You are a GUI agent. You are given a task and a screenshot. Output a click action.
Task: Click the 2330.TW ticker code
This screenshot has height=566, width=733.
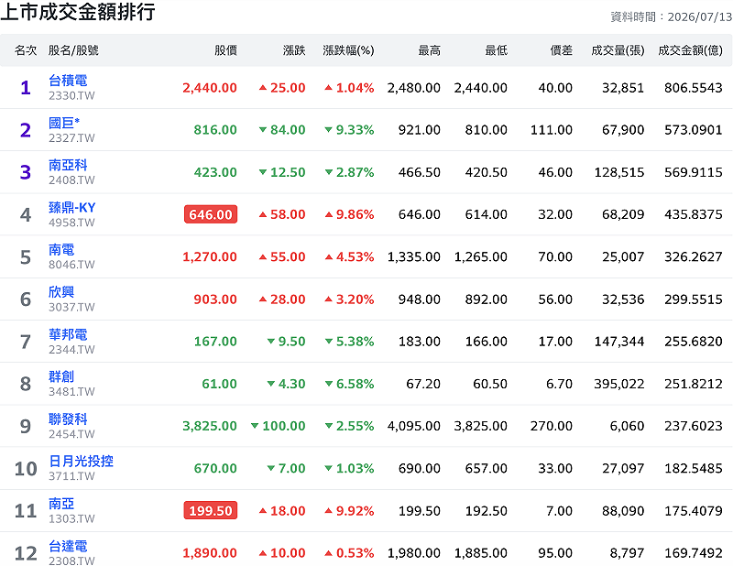(x=71, y=96)
